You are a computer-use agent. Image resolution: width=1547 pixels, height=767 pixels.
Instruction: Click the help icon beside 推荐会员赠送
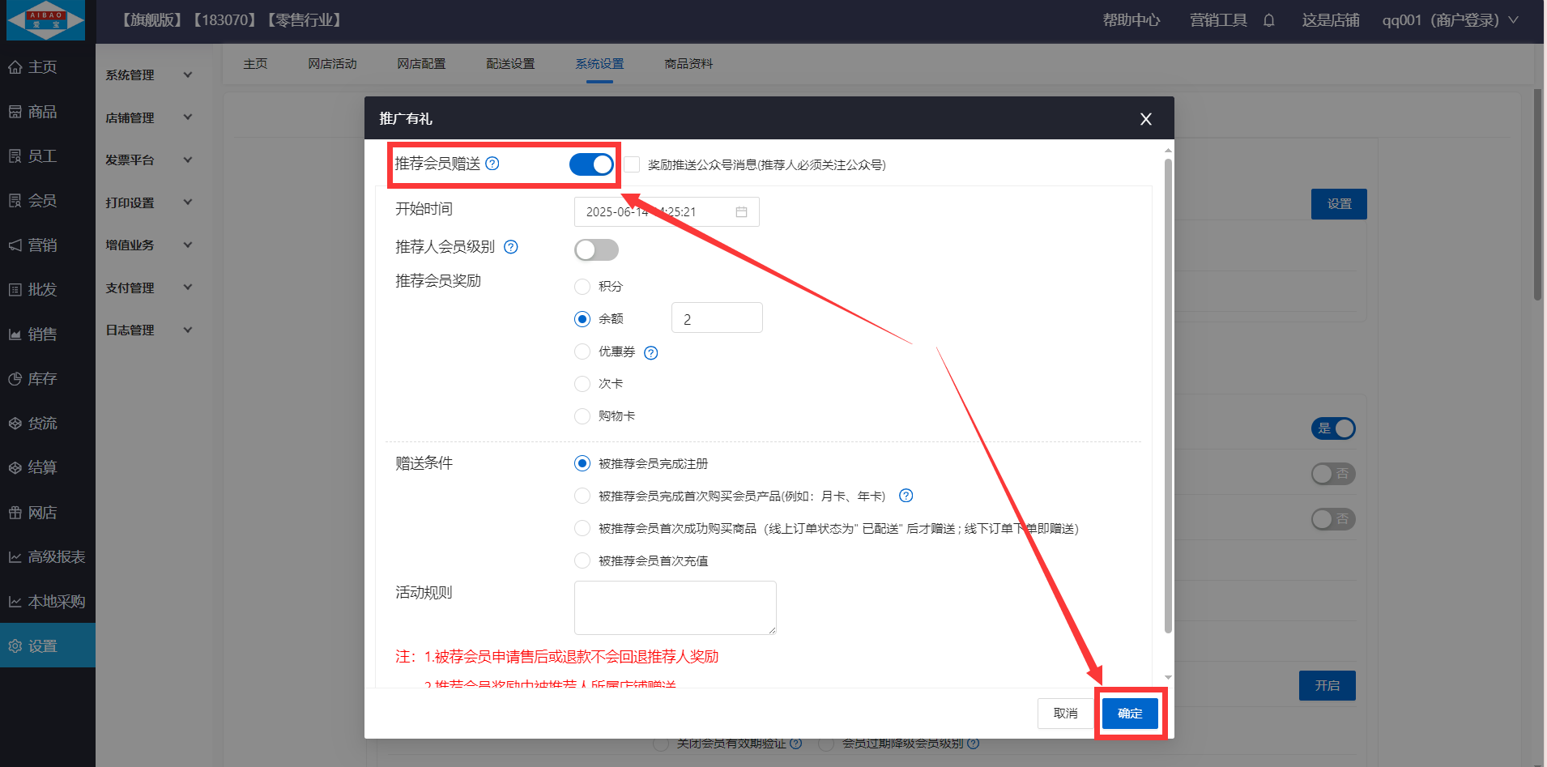click(492, 164)
